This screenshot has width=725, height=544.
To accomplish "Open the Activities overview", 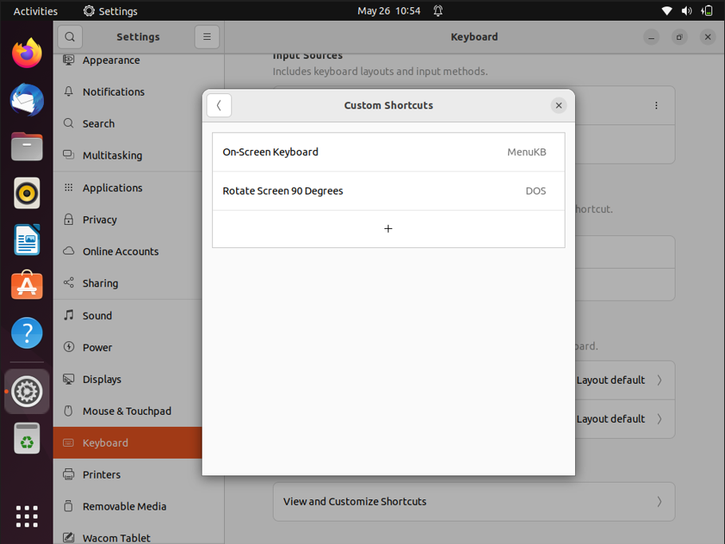I will point(36,11).
